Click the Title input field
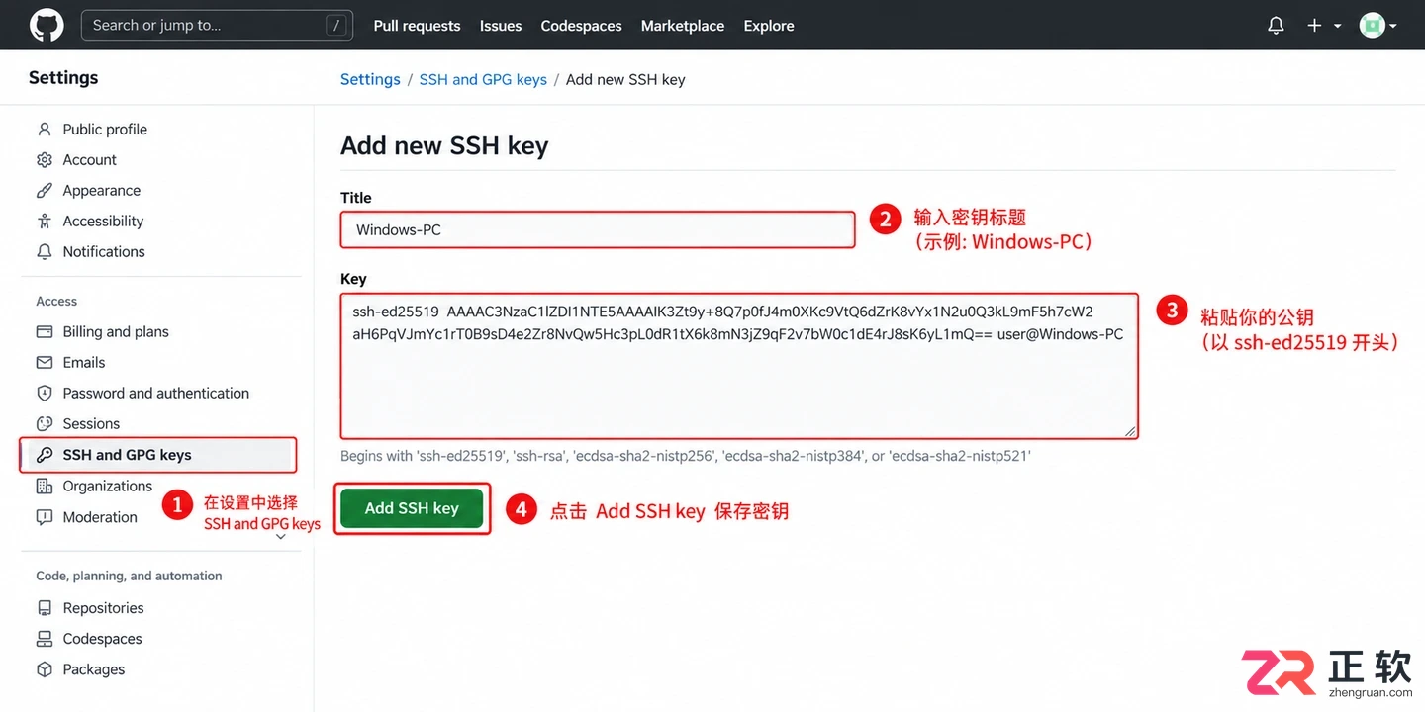This screenshot has width=1425, height=712. click(598, 229)
